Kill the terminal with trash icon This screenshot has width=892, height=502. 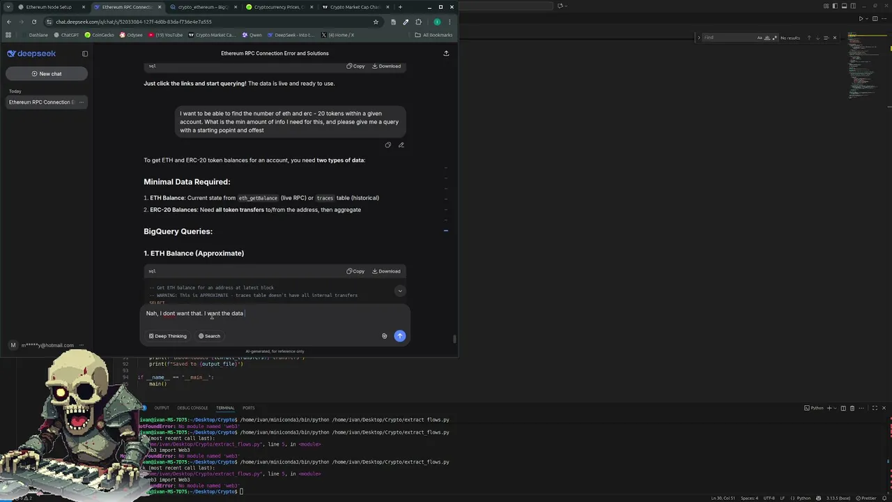click(852, 408)
